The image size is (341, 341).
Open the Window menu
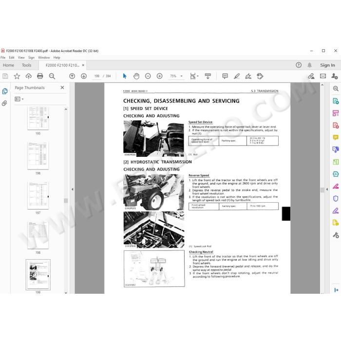click(44, 57)
